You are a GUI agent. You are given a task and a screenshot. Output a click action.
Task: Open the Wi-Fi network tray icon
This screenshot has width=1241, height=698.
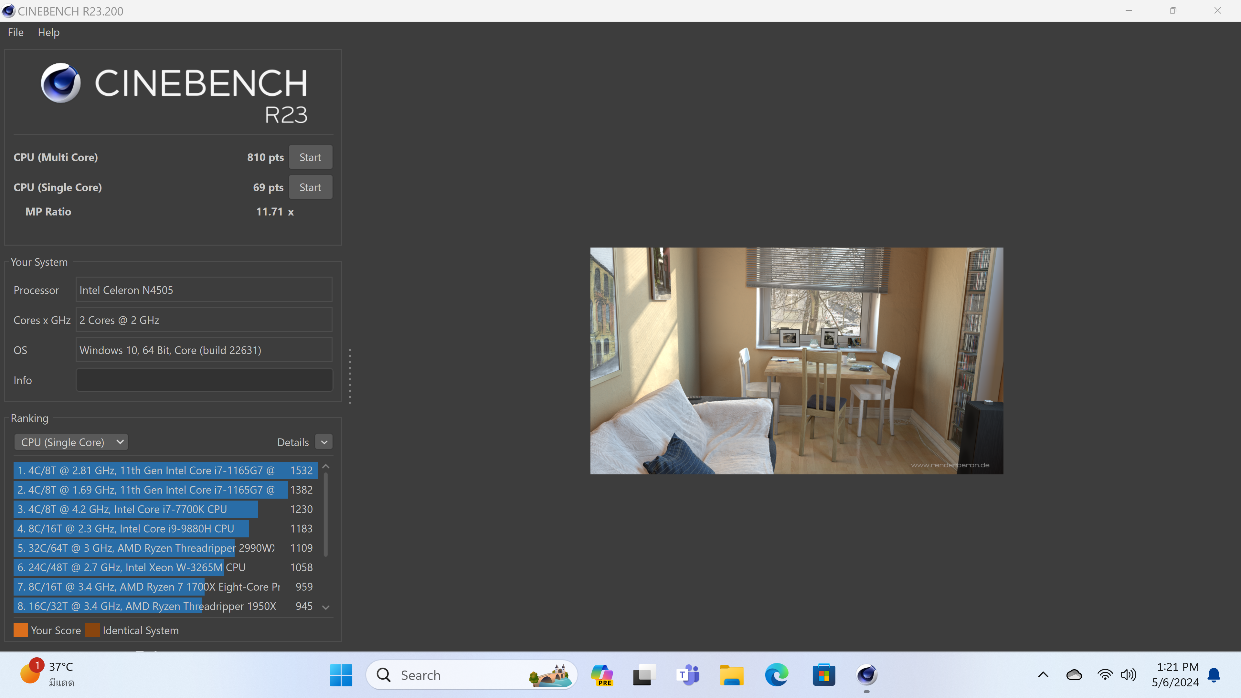[x=1105, y=675]
